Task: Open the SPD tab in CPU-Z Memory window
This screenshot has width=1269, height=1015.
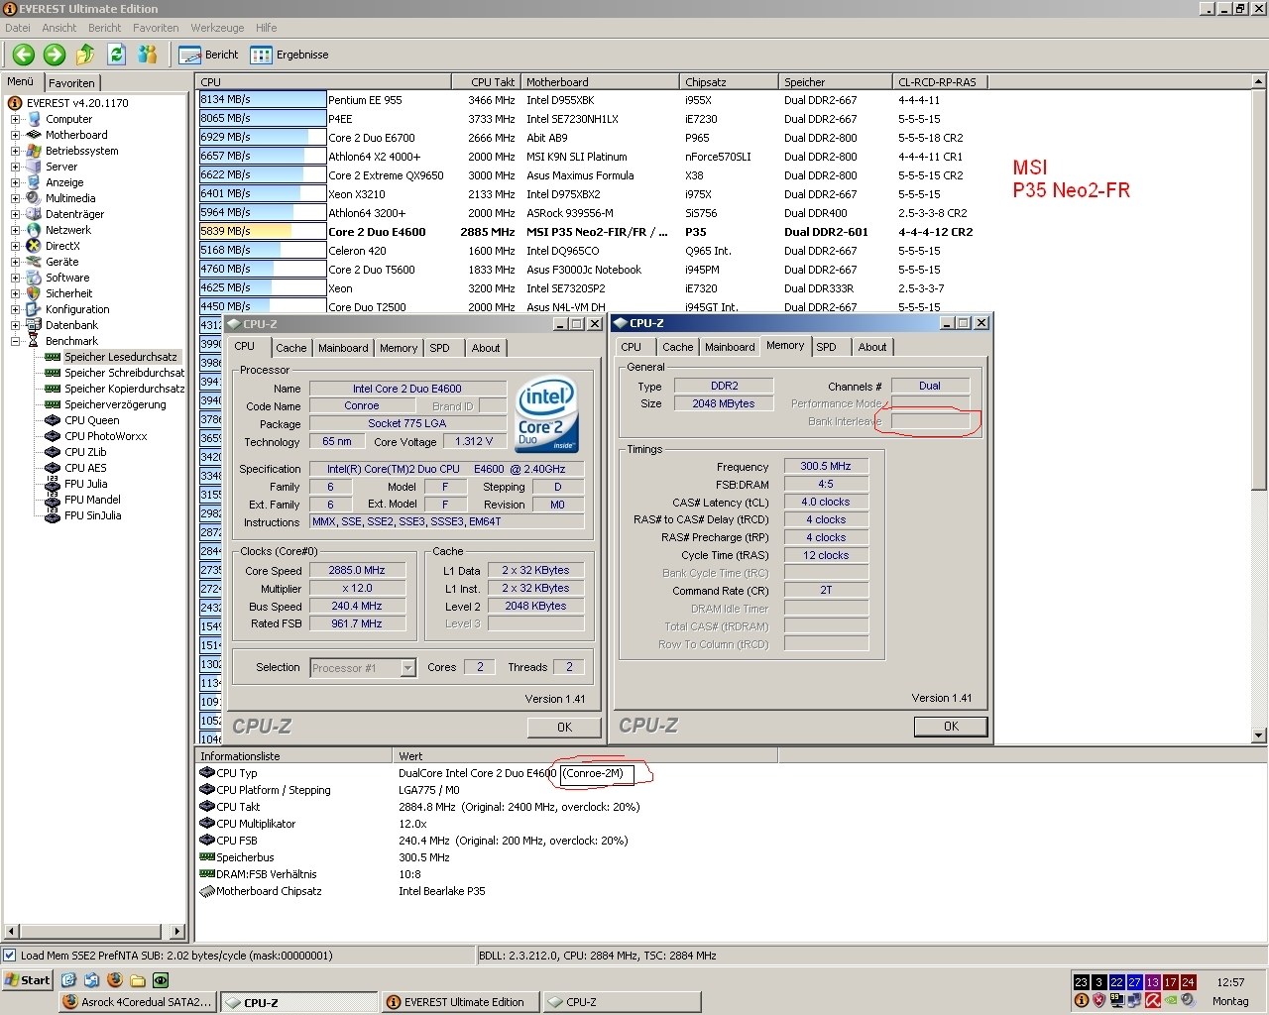Action: pos(826,347)
